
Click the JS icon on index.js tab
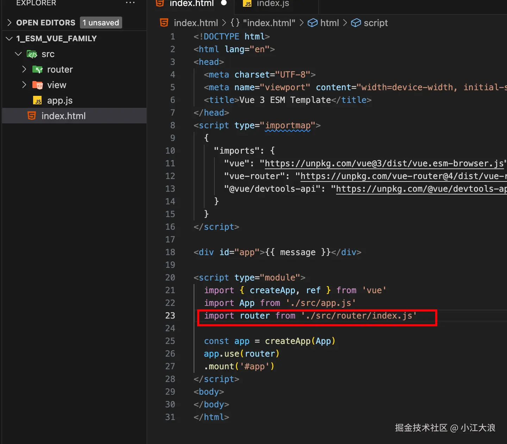[x=248, y=4]
